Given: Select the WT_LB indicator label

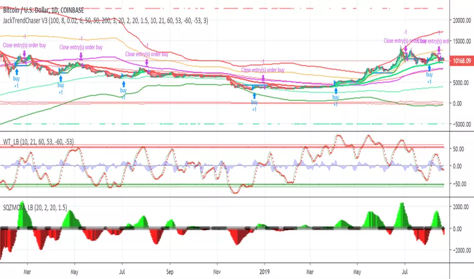Looking at the screenshot, I should pos(38,142).
